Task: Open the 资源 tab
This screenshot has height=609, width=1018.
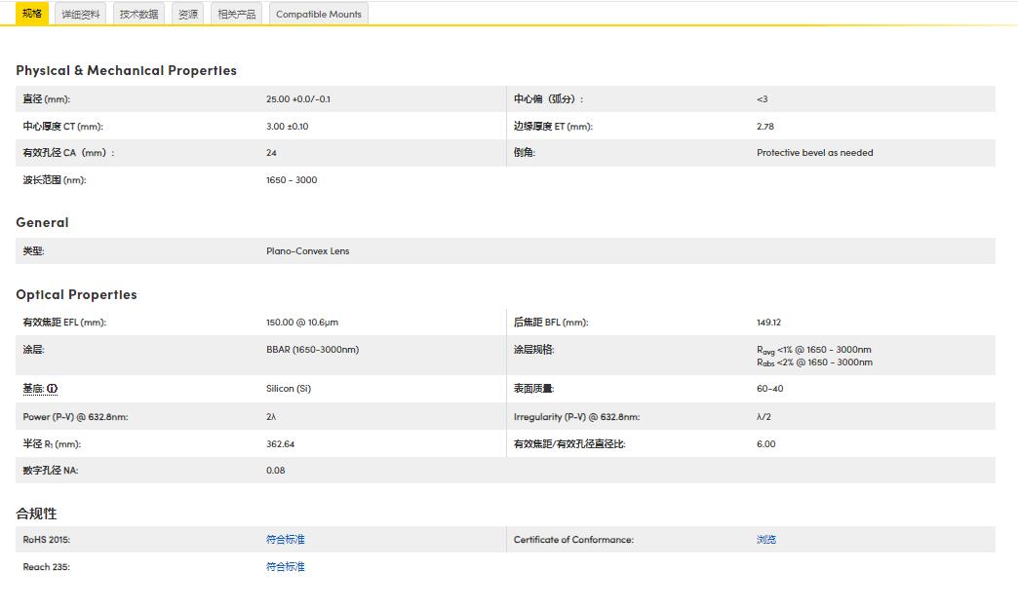Action: pyautogui.click(x=187, y=14)
